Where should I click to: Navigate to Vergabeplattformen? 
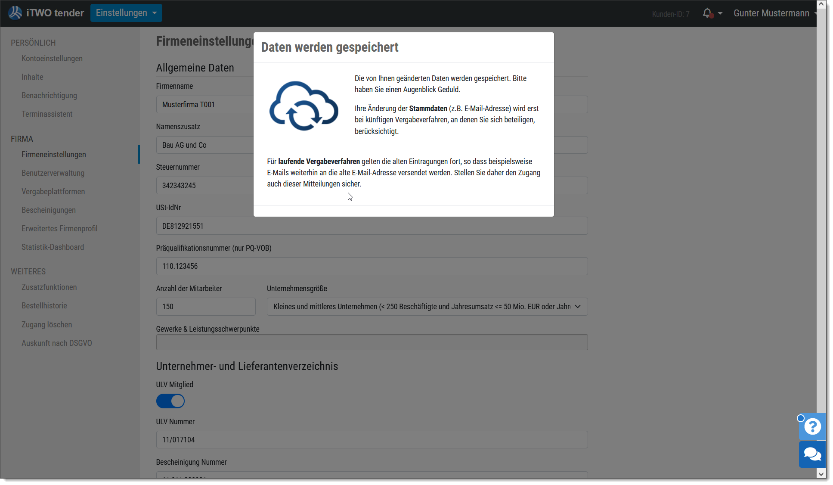pyautogui.click(x=53, y=192)
